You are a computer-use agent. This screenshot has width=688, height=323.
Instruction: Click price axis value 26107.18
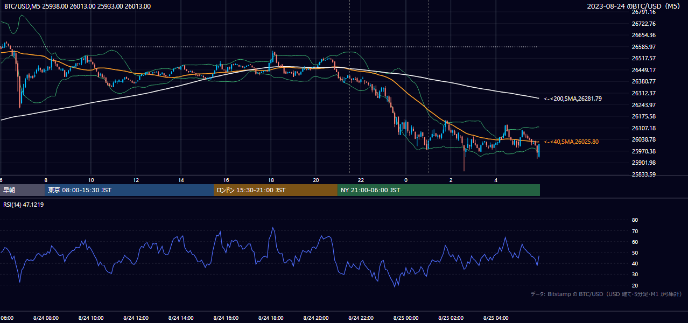pos(643,128)
